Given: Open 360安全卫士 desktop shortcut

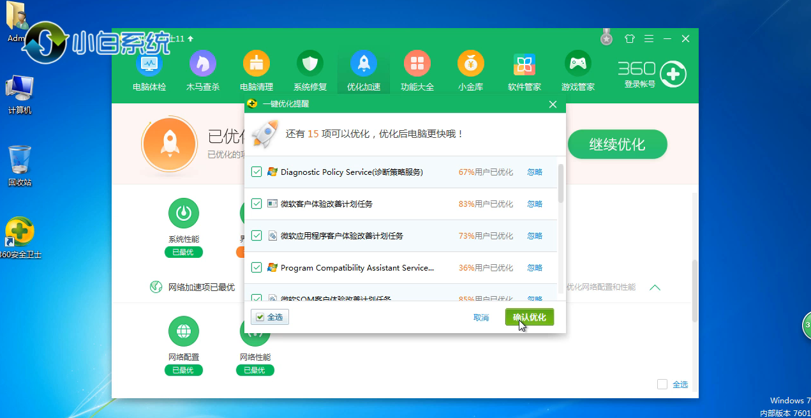Looking at the screenshot, I should pyautogui.click(x=20, y=237).
